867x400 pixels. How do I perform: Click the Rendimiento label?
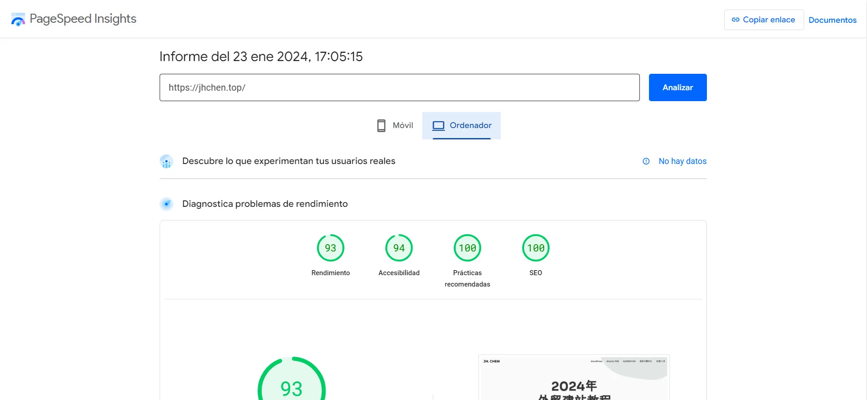coord(331,273)
